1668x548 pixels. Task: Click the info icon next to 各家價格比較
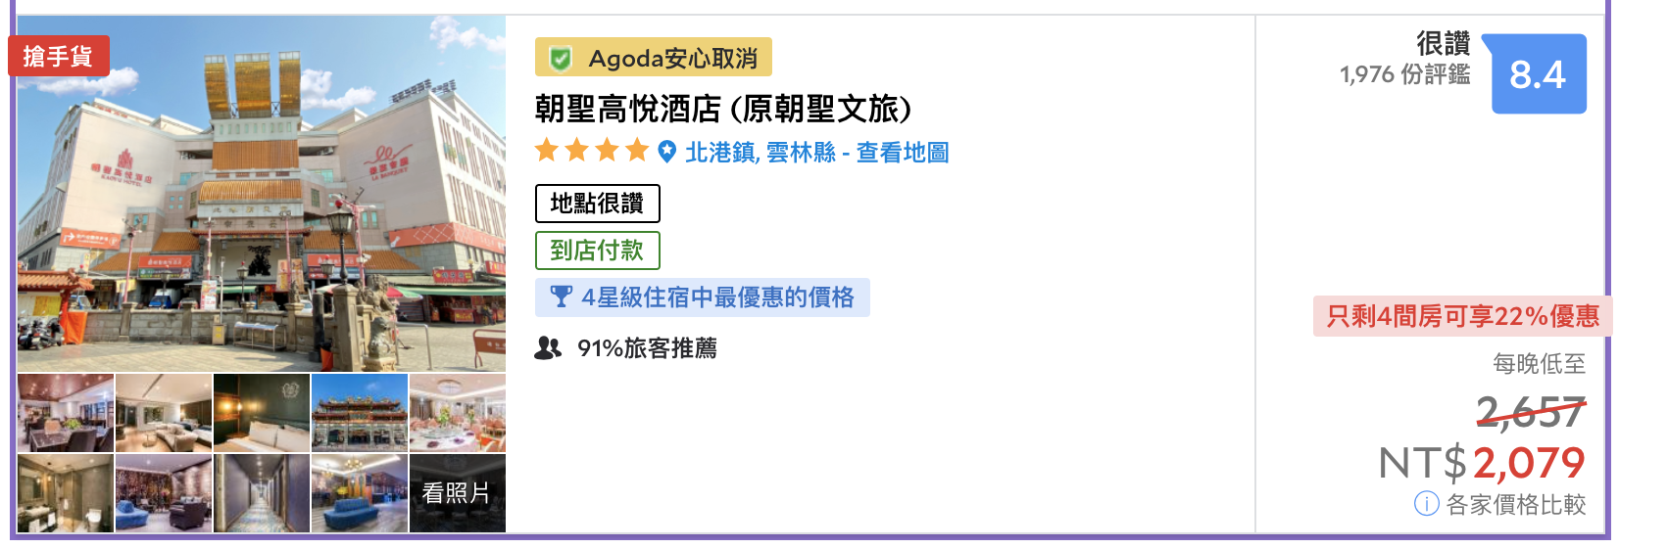pyautogui.click(x=1426, y=504)
